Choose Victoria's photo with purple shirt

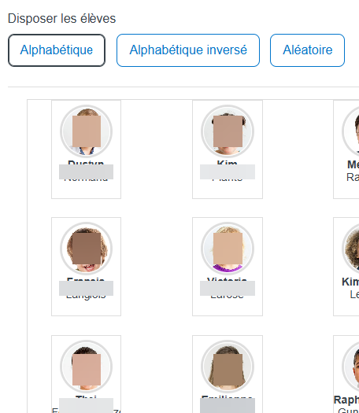(228, 249)
